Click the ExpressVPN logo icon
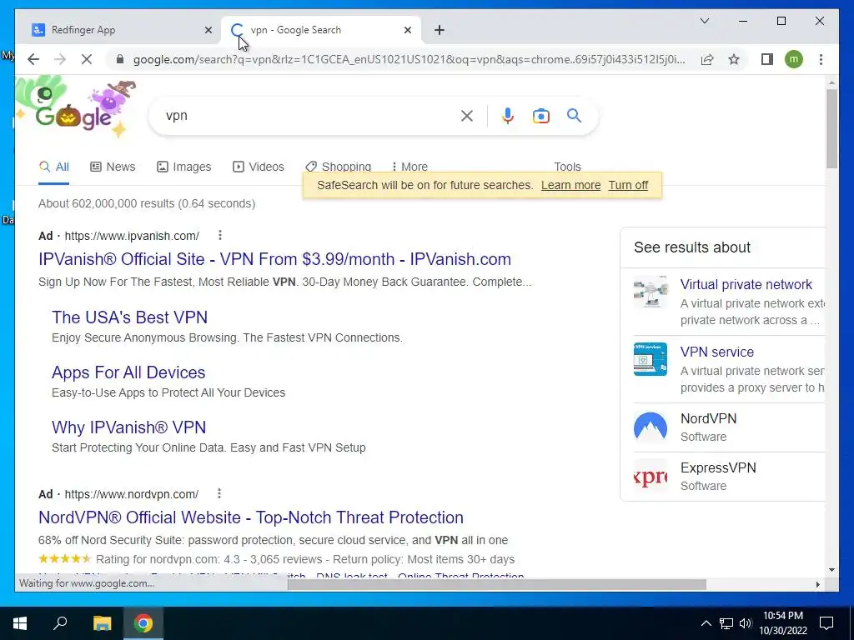Image resolution: width=854 pixels, height=640 pixels. (651, 476)
